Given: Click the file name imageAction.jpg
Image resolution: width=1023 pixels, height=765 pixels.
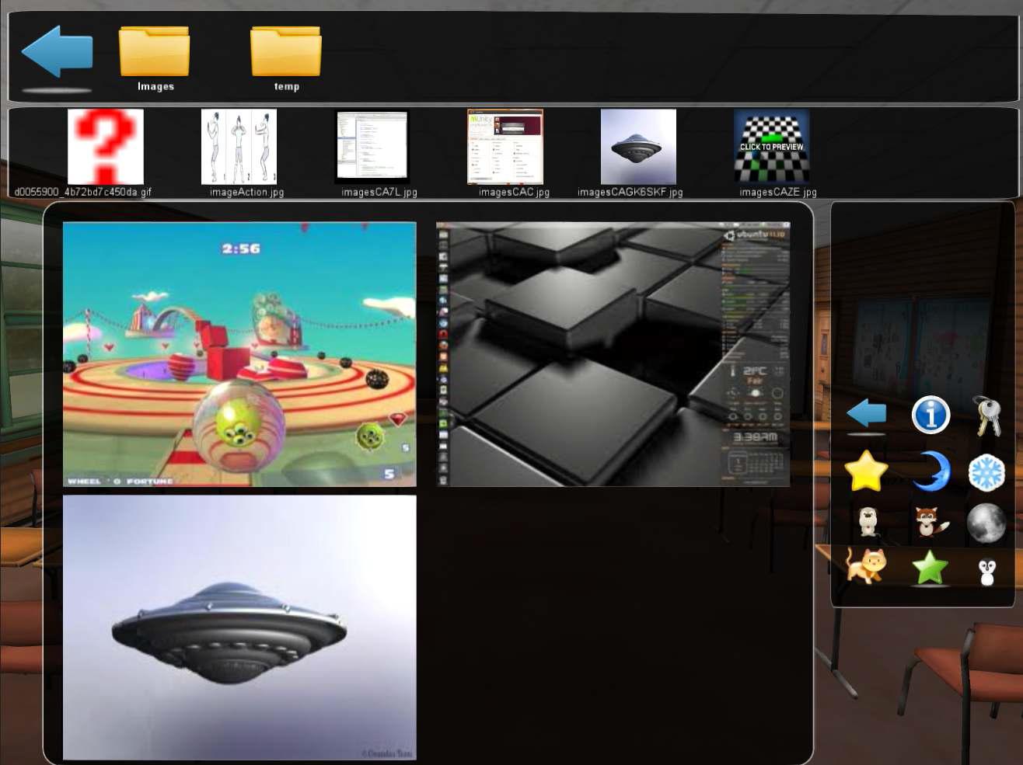Looking at the screenshot, I should (246, 192).
